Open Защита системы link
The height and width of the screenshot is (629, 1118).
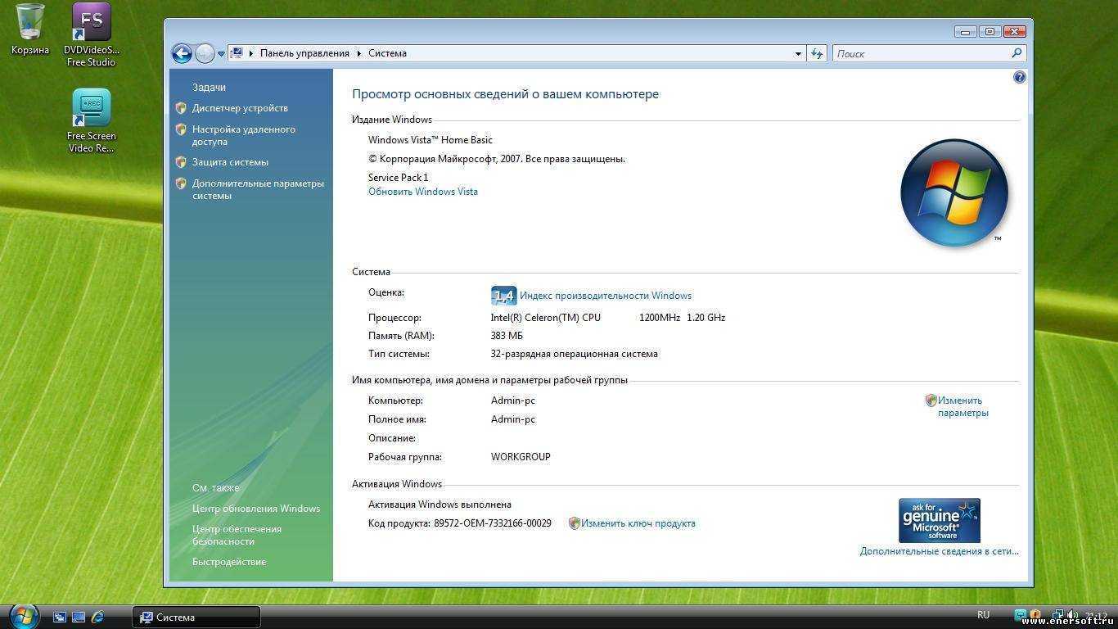[x=230, y=162]
